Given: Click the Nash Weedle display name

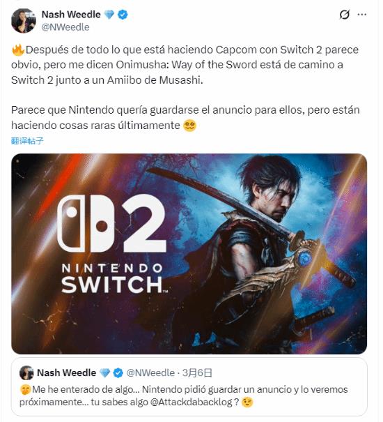Looking at the screenshot, I should (x=71, y=15).
